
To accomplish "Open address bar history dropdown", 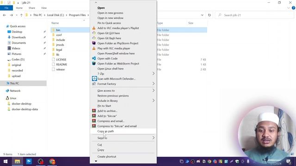I will 202,15.
